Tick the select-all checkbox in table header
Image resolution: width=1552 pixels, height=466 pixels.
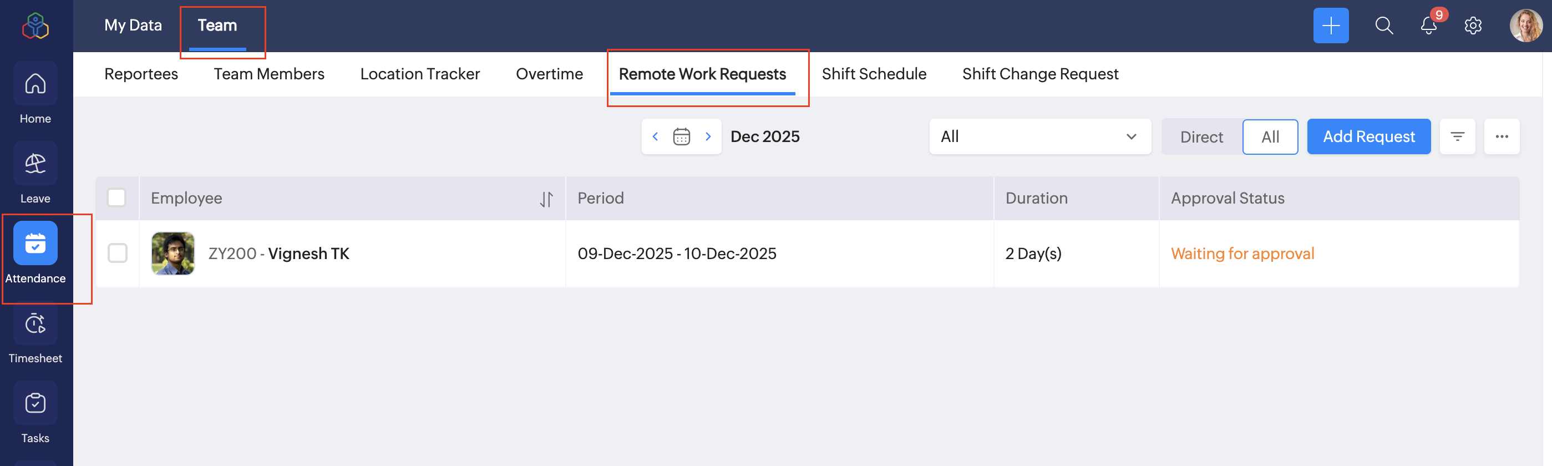[x=116, y=197]
